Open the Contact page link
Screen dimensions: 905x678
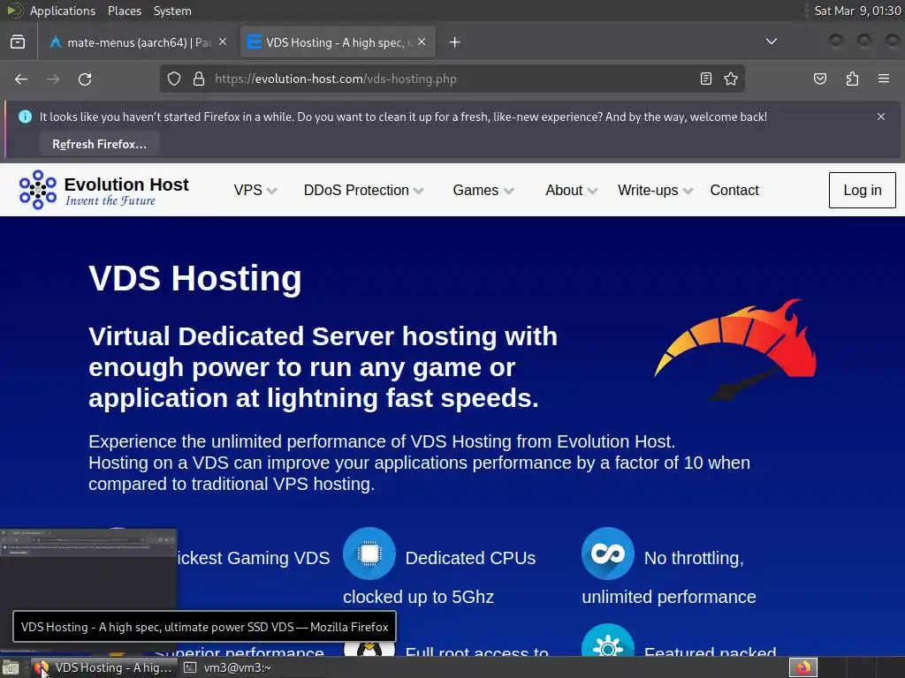pos(734,191)
